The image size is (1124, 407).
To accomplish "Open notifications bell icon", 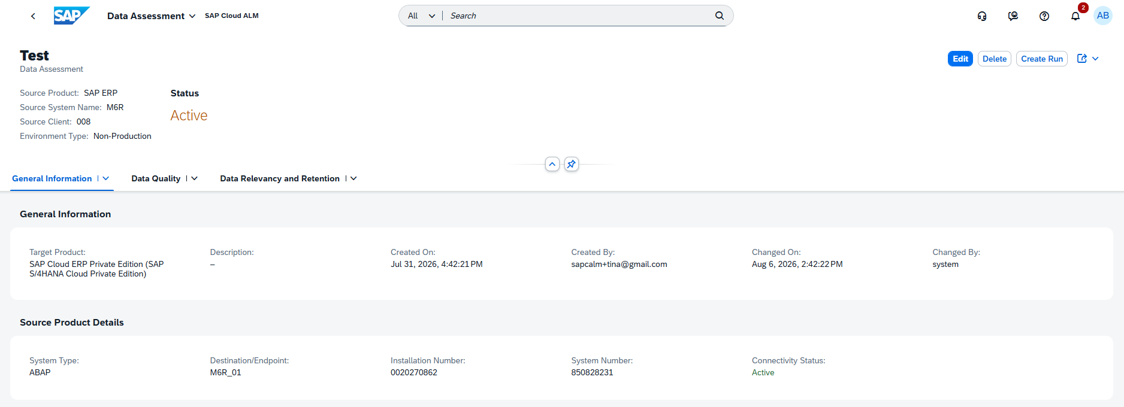I will [x=1075, y=16].
